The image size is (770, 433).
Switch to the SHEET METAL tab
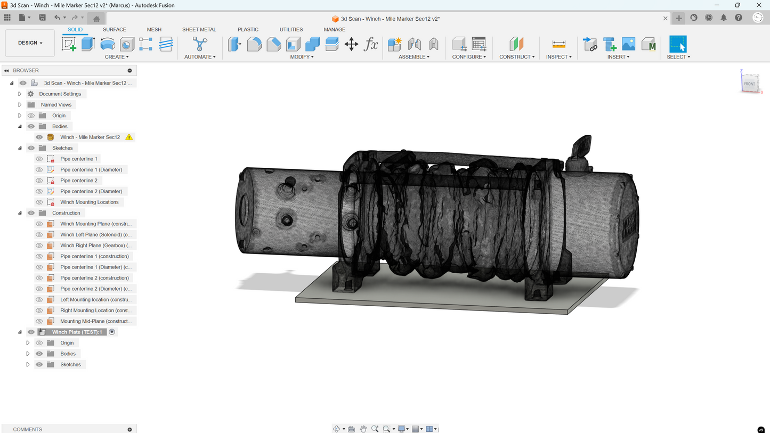[x=199, y=29]
